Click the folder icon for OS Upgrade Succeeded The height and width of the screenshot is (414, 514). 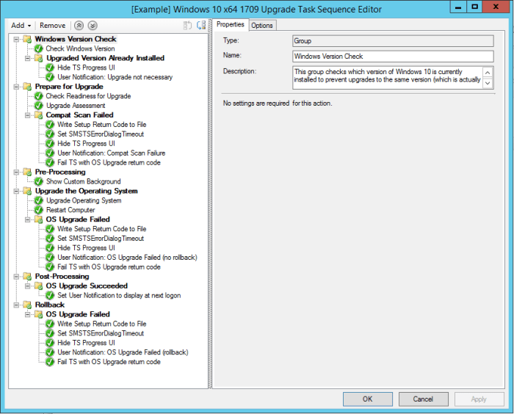39,286
